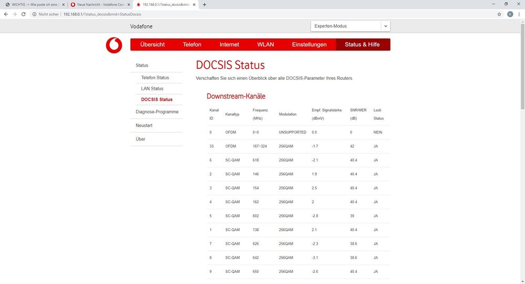This screenshot has width=525, height=284.
Task: Click the page vertical scrollbar thumb
Action: pyautogui.click(x=522, y=67)
